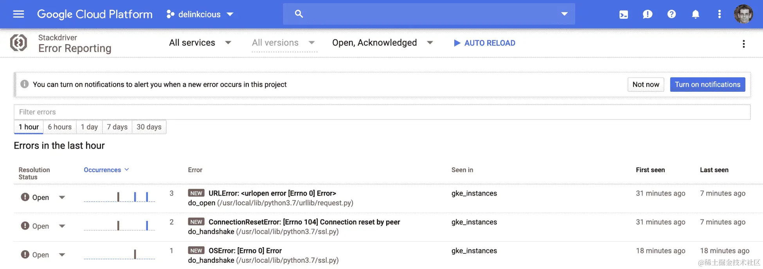The image size is (763, 269).
Task: Click Turn on notifications button
Action: (x=707, y=84)
